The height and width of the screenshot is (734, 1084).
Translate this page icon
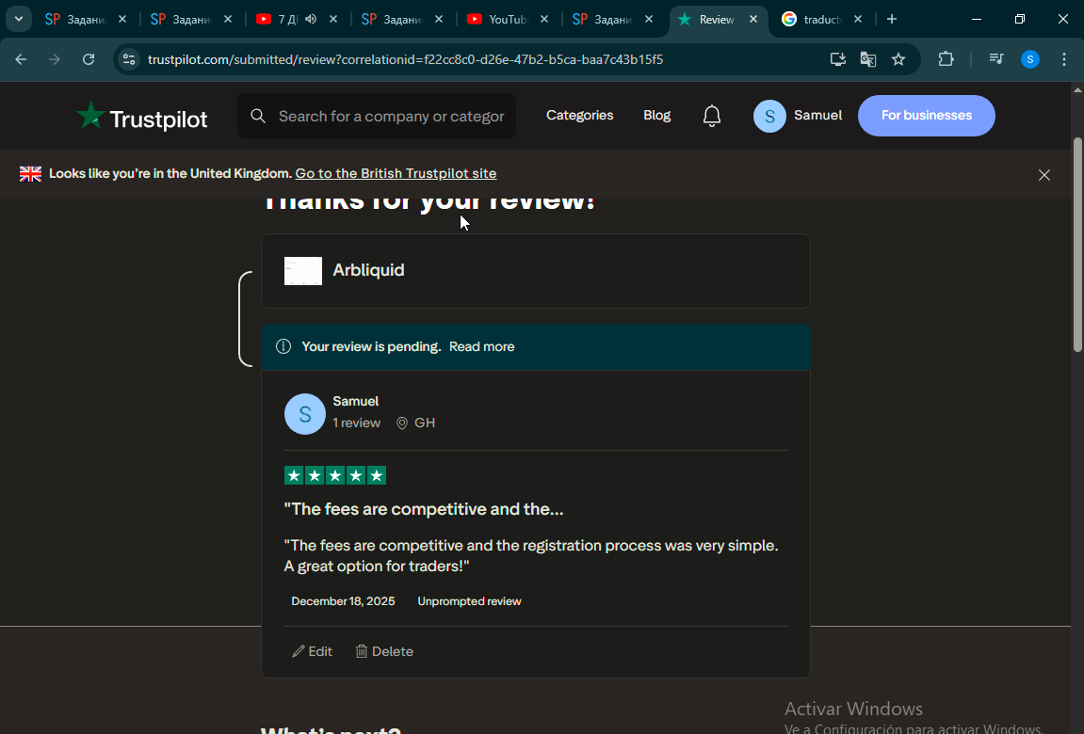[x=868, y=59]
